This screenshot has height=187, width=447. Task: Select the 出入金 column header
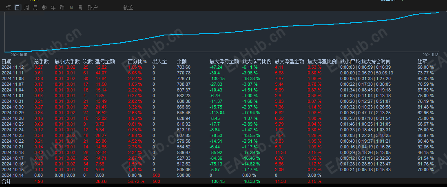160,61
